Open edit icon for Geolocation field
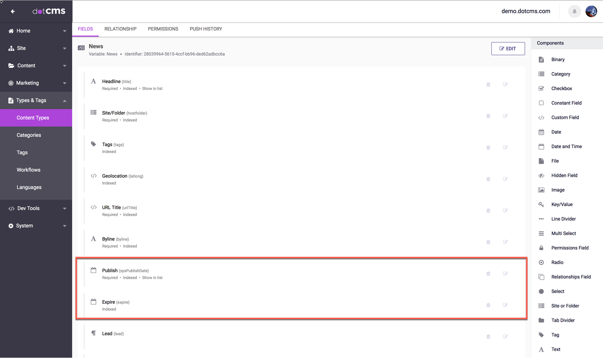603x361 pixels. click(505, 179)
